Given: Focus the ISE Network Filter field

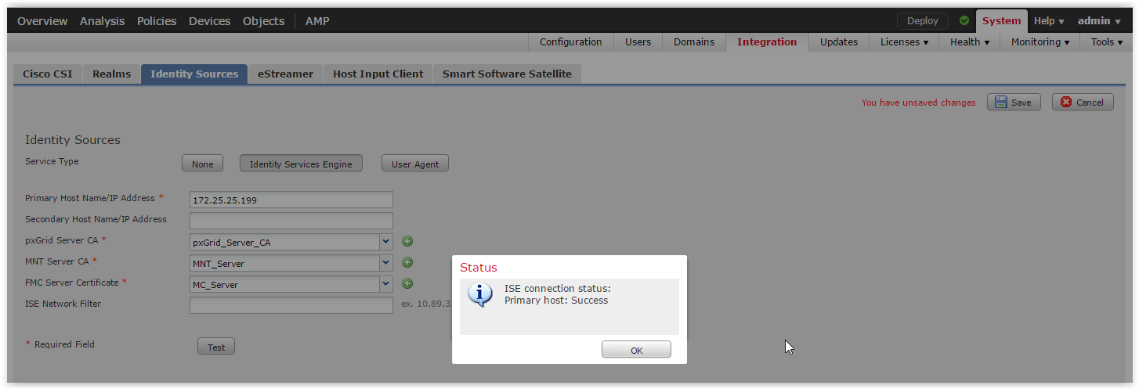Looking at the screenshot, I should click(x=291, y=305).
